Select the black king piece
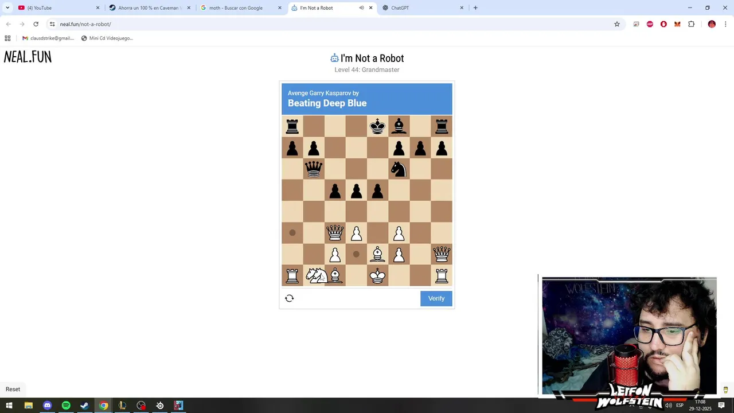 [x=377, y=127]
